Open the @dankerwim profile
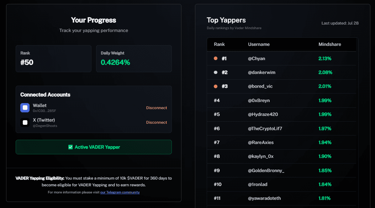 (262, 73)
